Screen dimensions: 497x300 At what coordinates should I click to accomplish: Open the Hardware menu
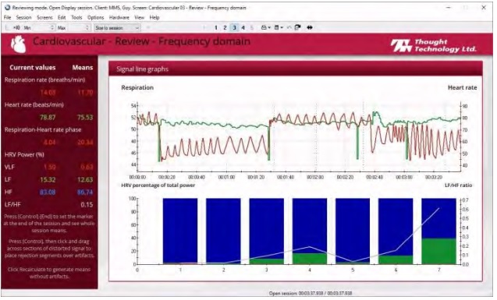pos(119,18)
